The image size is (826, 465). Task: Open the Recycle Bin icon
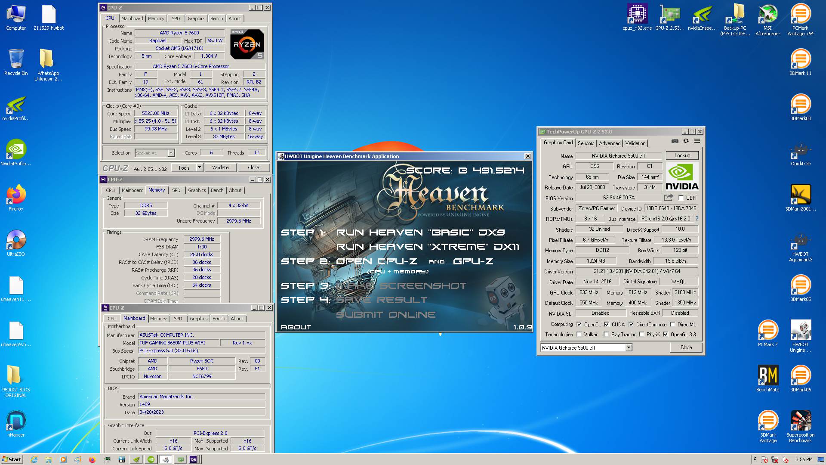(x=16, y=63)
